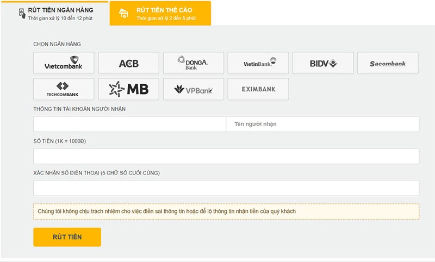Pick the DongA Bank logo
Viewport: 435px width, 262px height.
coord(193,63)
